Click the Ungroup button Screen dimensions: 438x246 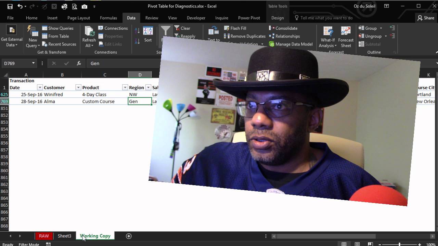click(370, 36)
